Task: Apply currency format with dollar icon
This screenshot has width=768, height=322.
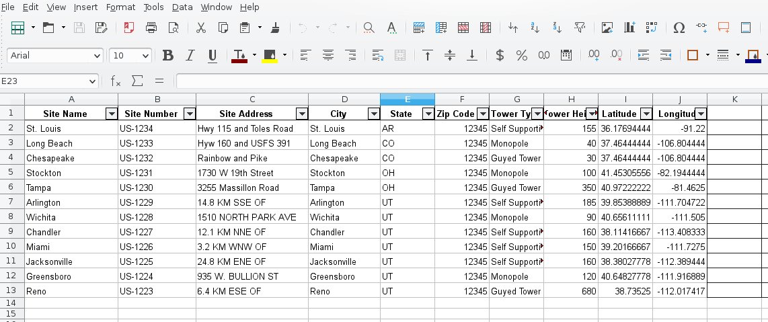Action: [500, 55]
